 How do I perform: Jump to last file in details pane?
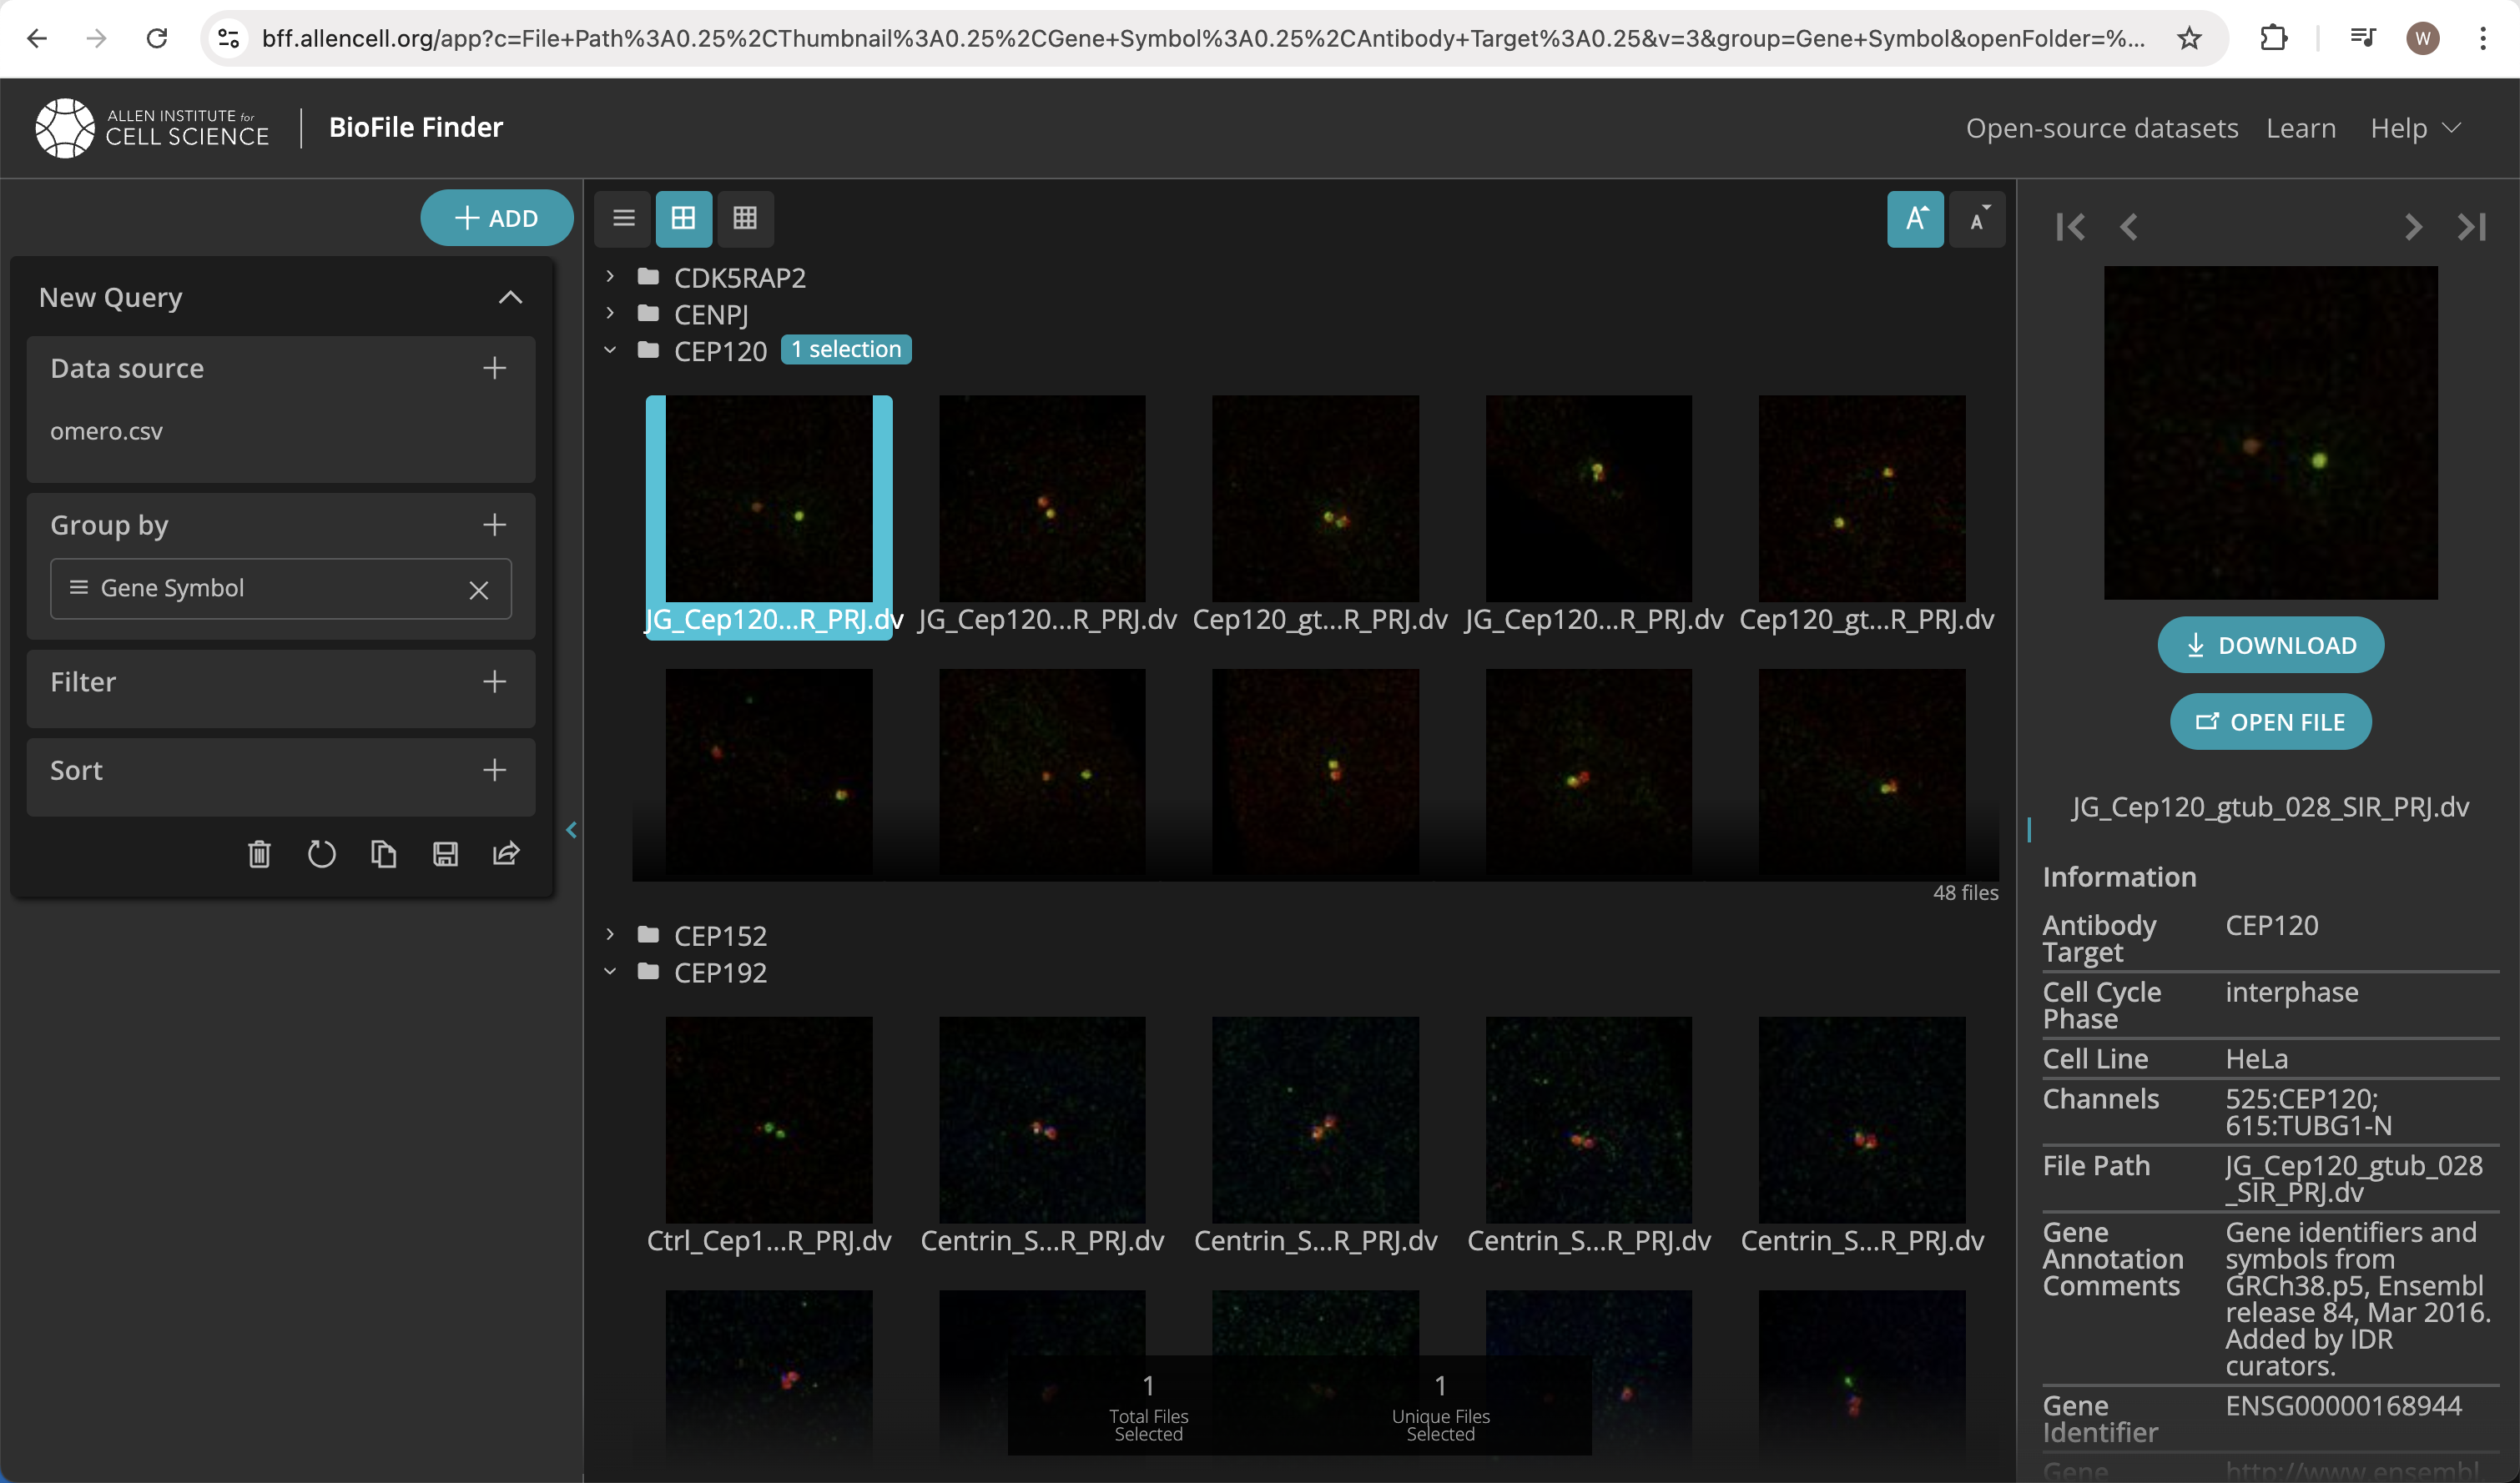2472,227
